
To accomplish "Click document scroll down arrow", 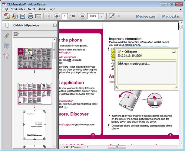I will coord(181,143).
